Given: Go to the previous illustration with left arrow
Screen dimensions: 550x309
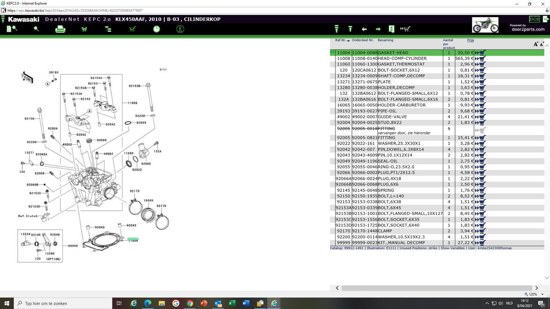Looking at the screenshot, I should click(x=364, y=29).
